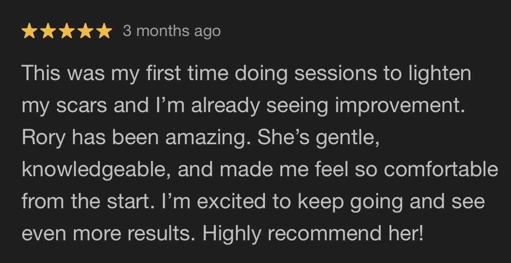Click the word "scars" in the review
Viewport: 511px width, 263px height.
pos(75,106)
